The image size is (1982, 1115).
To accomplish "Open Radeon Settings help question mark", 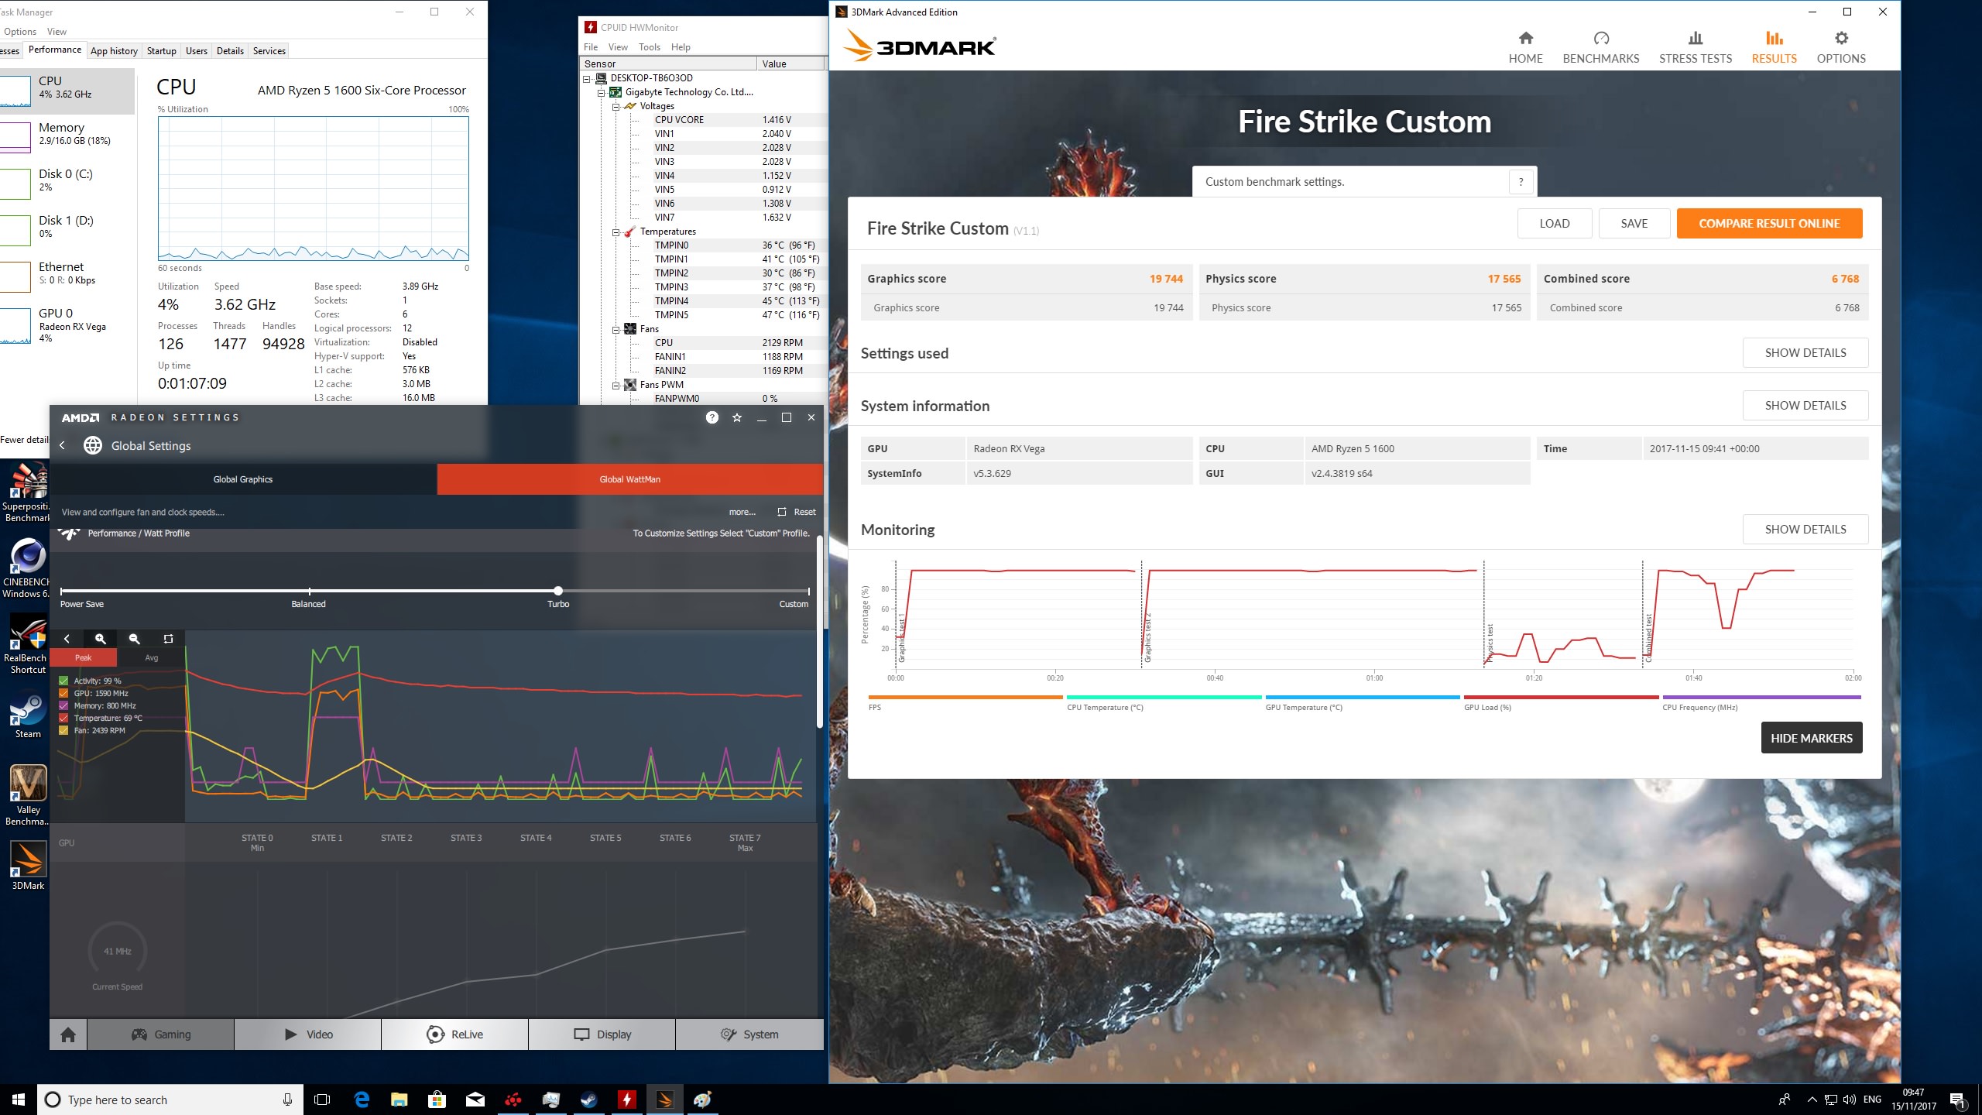I will [712, 417].
